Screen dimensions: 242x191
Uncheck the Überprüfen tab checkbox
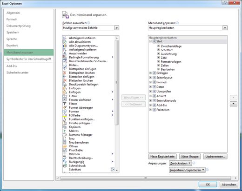[154, 92]
